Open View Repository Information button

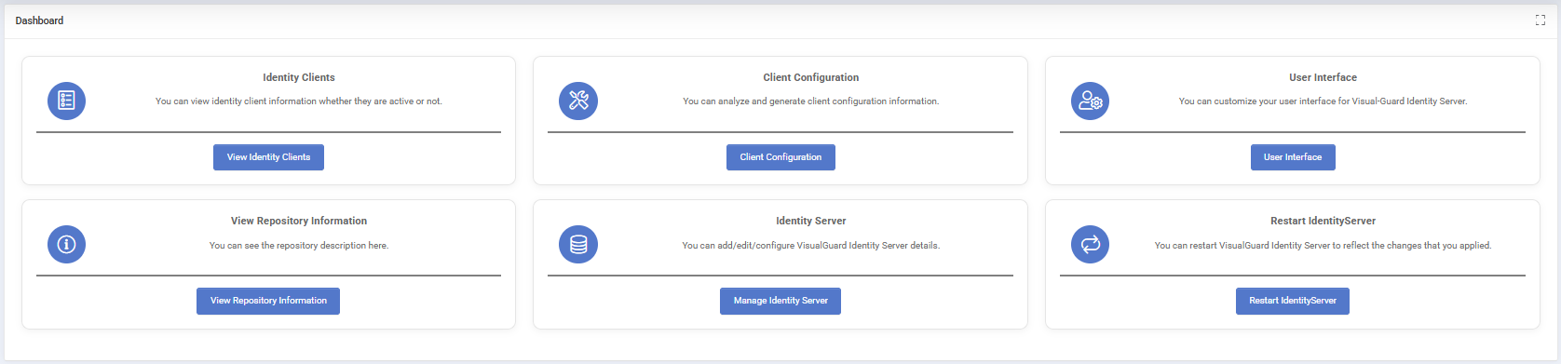[x=268, y=301]
